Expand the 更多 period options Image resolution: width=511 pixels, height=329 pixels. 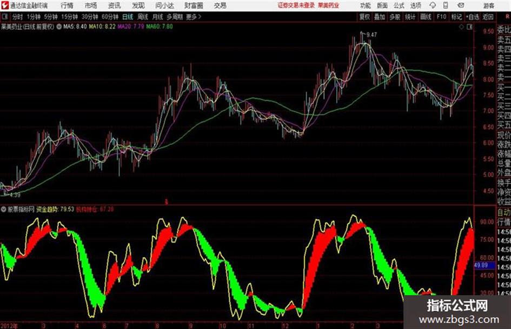194,17
